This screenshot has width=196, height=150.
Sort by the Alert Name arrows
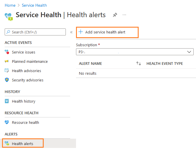(x=139, y=63)
